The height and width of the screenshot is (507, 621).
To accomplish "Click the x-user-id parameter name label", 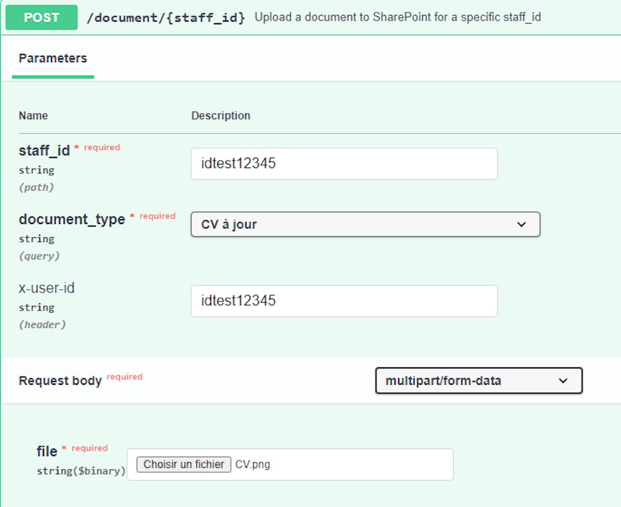I will [47, 288].
